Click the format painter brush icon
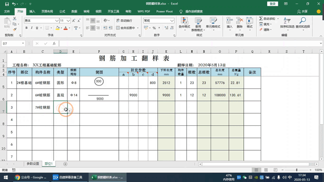Screen dimensions: 324x182 point(15,29)
